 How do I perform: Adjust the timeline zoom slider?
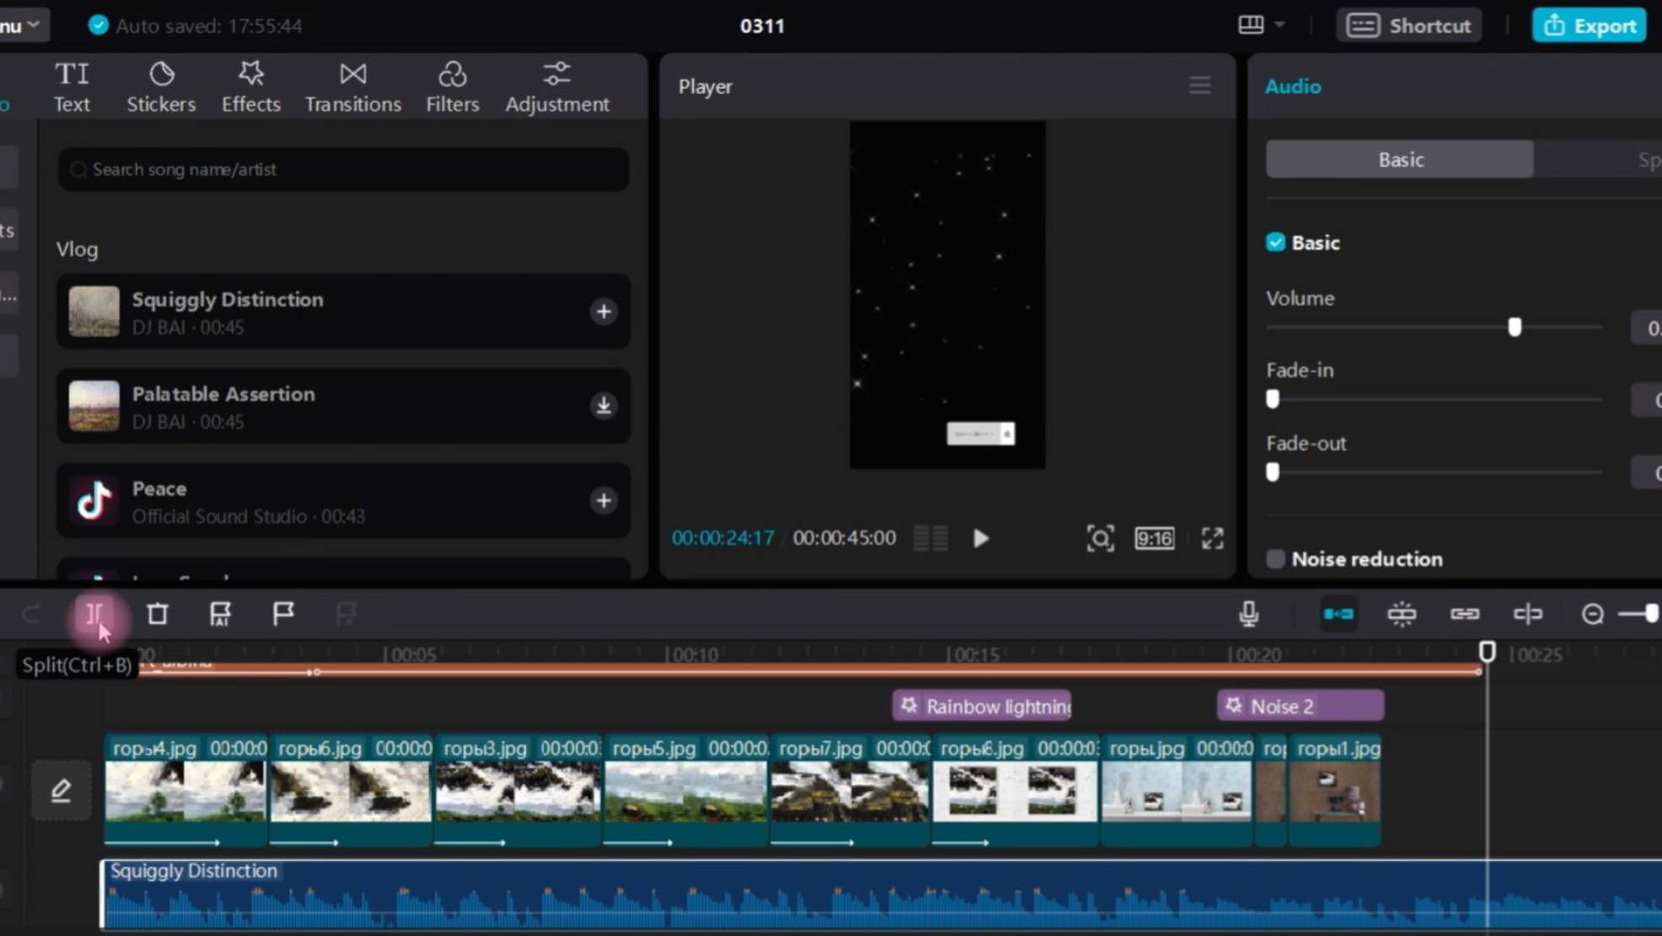[x=1651, y=614]
